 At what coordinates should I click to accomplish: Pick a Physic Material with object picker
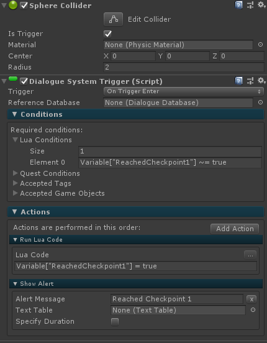260,45
